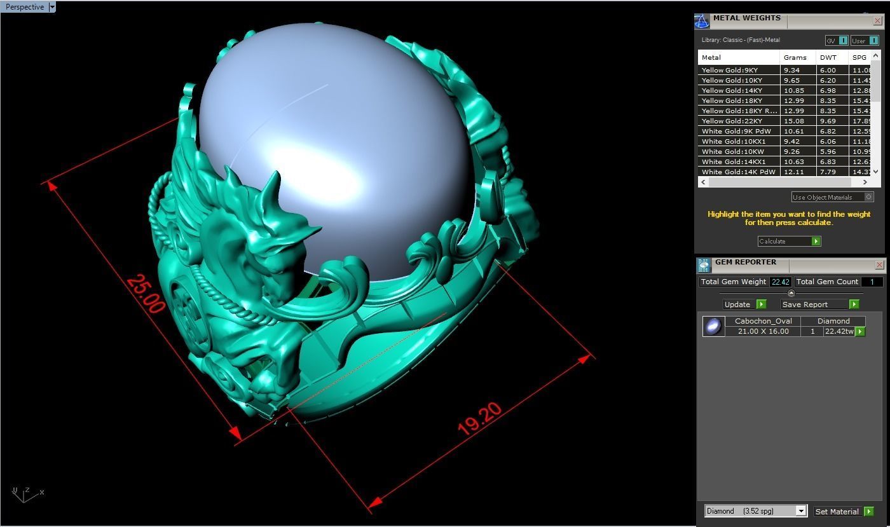Click the green arrow beside Save Report
Image resolution: width=890 pixels, height=527 pixels.
tap(854, 304)
